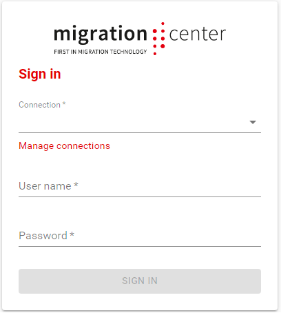Click the SIGN IN button
The width and height of the screenshot is (281, 313).
point(140,281)
